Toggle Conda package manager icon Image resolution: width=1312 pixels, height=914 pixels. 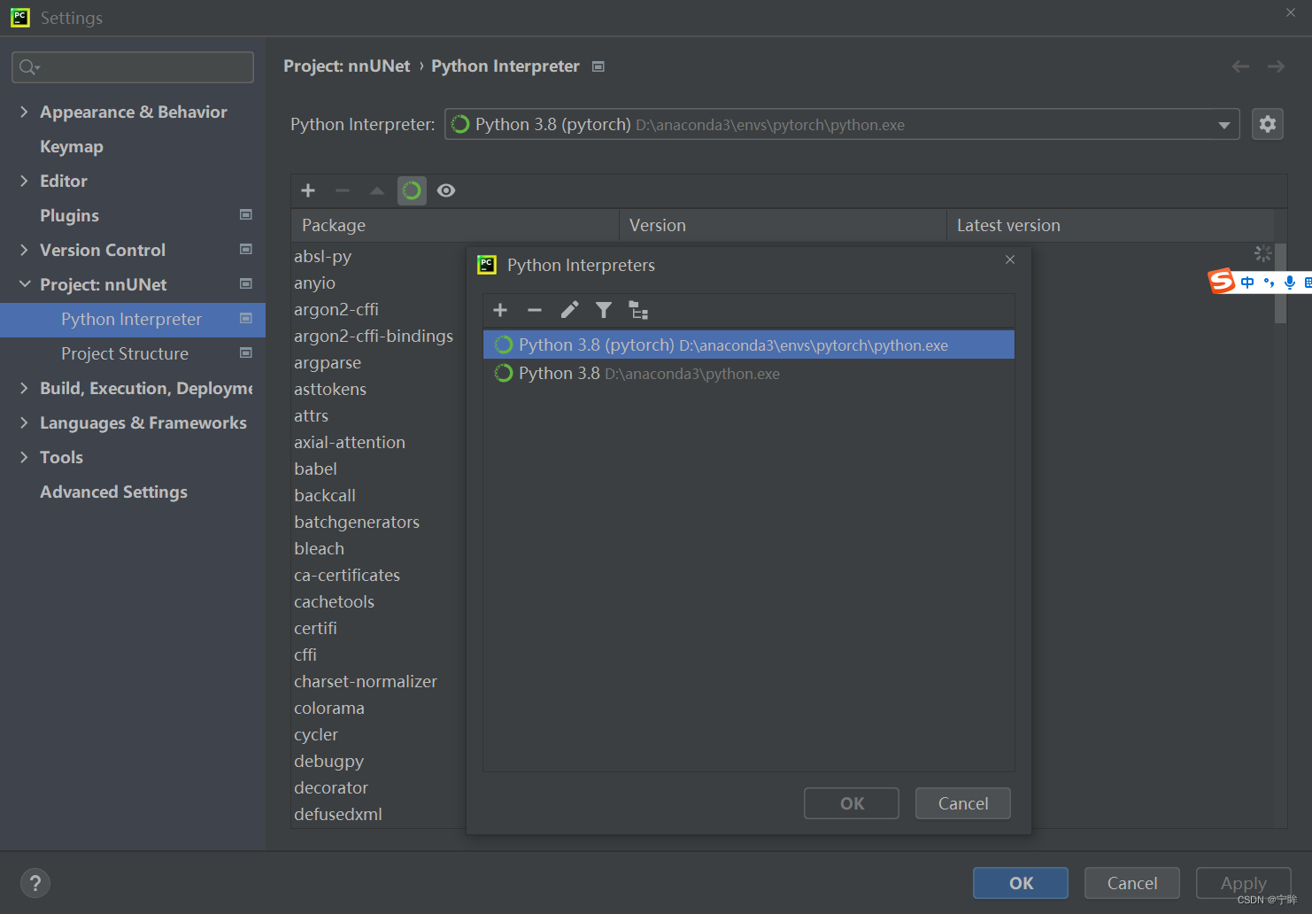click(412, 190)
